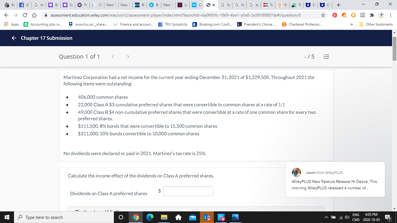Image resolution: width=397 pixels, height=223 pixels.
Task: Click the page reload icon in the browser toolbar
Action: (x=25, y=15)
